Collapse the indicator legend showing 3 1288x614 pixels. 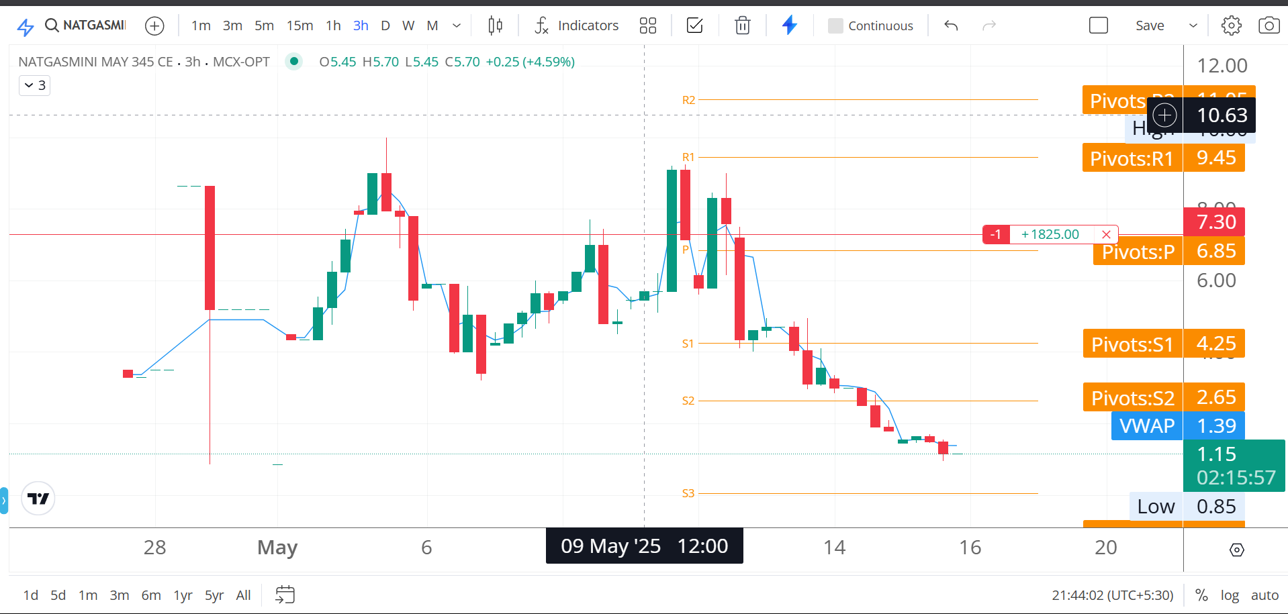[x=35, y=85]
